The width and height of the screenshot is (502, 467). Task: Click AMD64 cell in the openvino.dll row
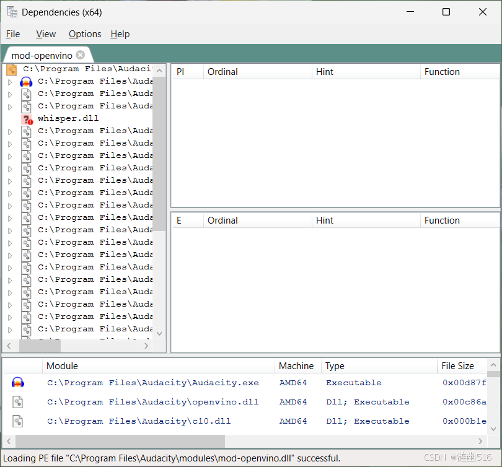[x=293, y=402]
